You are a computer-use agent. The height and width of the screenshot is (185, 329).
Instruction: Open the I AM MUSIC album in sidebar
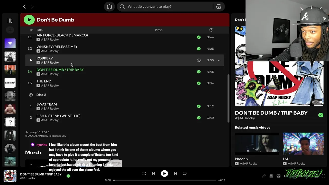(10, 83)
